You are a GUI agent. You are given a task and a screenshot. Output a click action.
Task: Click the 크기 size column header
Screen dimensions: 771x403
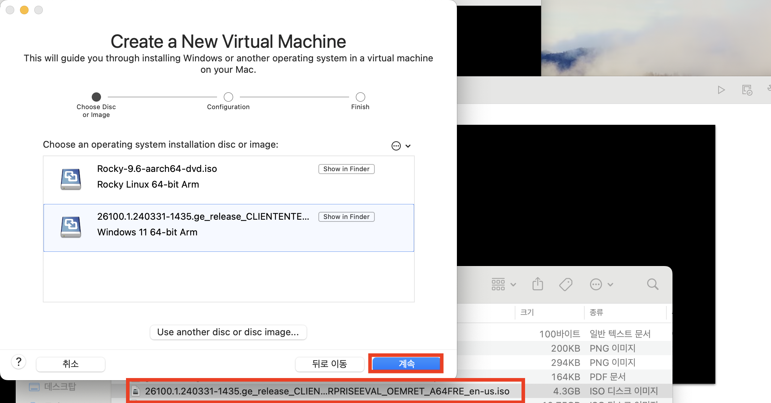tap(527, 312)
